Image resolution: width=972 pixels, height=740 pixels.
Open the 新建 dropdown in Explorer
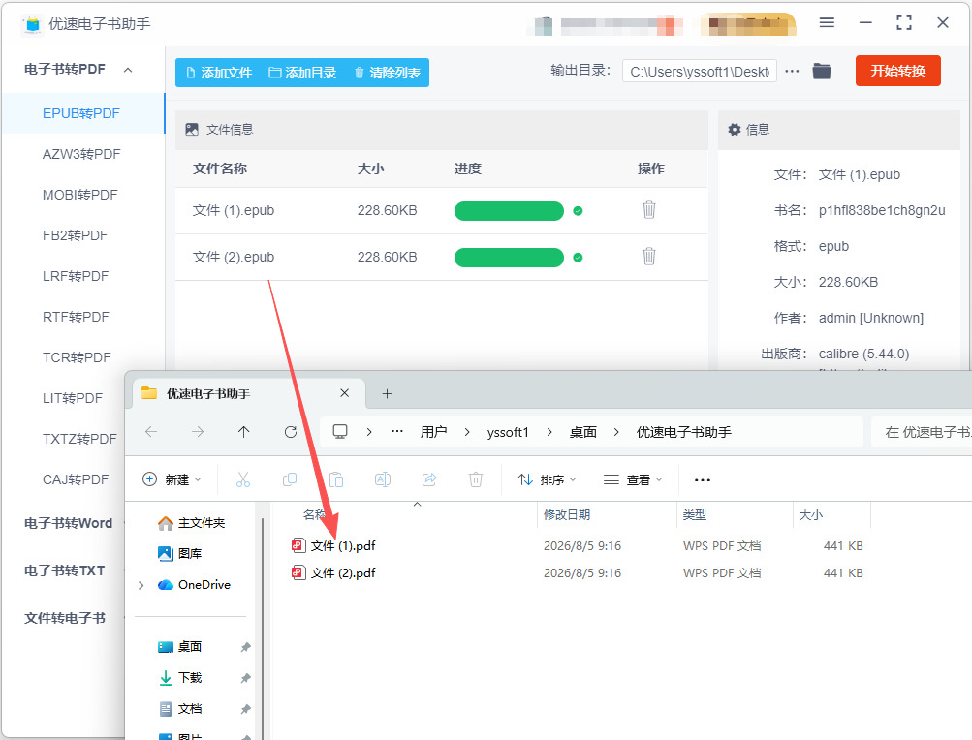172,479
